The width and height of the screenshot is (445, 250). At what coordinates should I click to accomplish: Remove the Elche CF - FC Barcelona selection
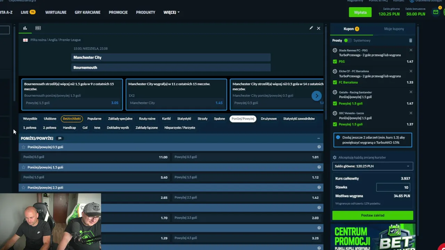[x=411, y=71]
